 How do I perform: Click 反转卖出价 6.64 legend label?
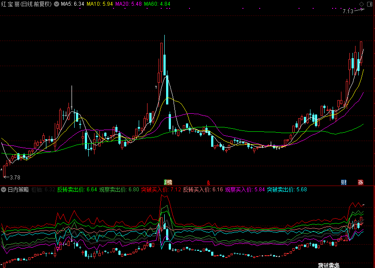pos(77,190)
